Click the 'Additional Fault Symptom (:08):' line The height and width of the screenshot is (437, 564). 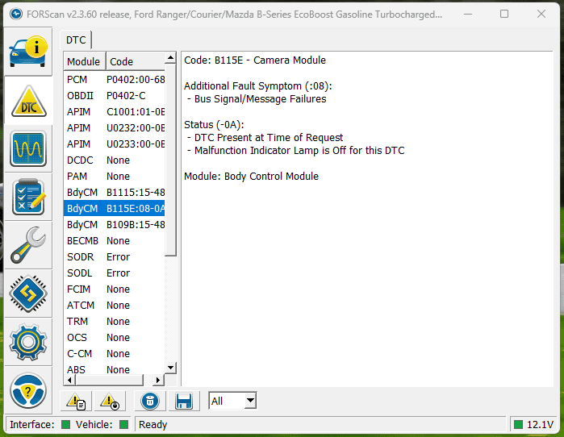pos(258,86)
